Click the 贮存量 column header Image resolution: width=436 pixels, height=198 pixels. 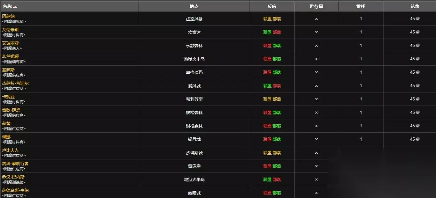coord(316,6)
